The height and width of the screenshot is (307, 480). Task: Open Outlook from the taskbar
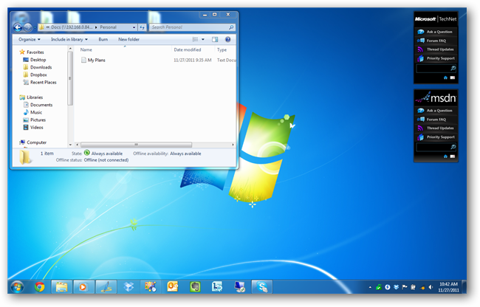click(x=173, y=287)
